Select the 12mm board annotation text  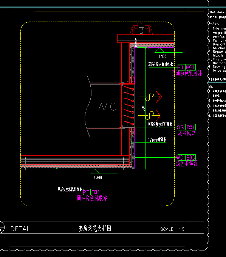pyautogui.click(x=157, y=140)
